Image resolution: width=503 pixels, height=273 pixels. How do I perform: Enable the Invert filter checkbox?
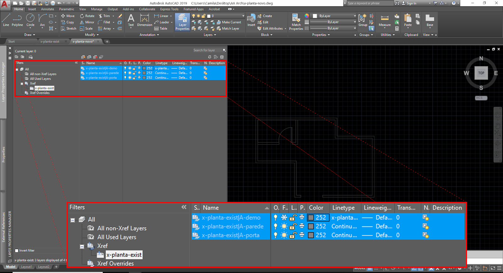click(x=17, y=251)
